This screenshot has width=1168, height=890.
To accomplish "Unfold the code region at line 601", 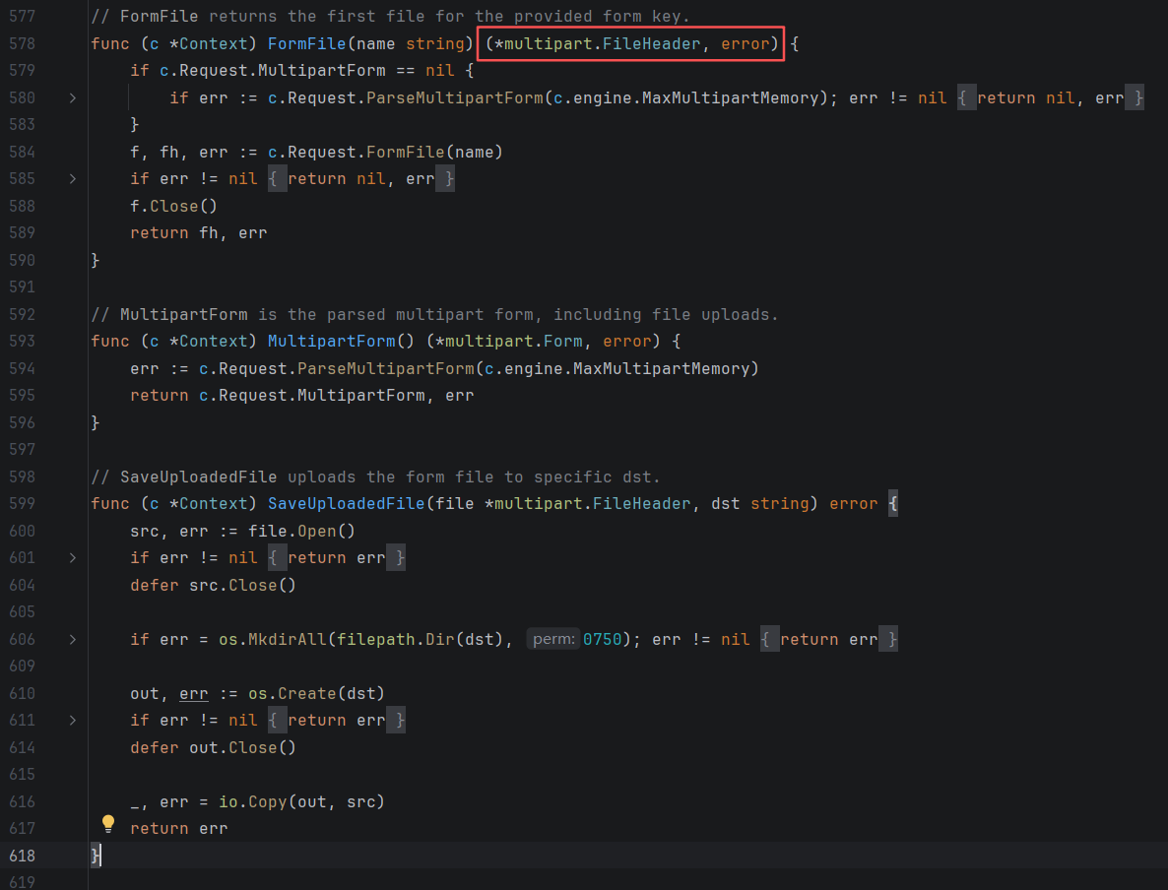I will tap(73, 557).
